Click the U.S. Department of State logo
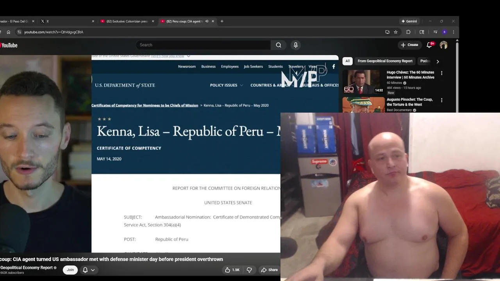This screenshot has height=281, width=500. coord(125,85)
